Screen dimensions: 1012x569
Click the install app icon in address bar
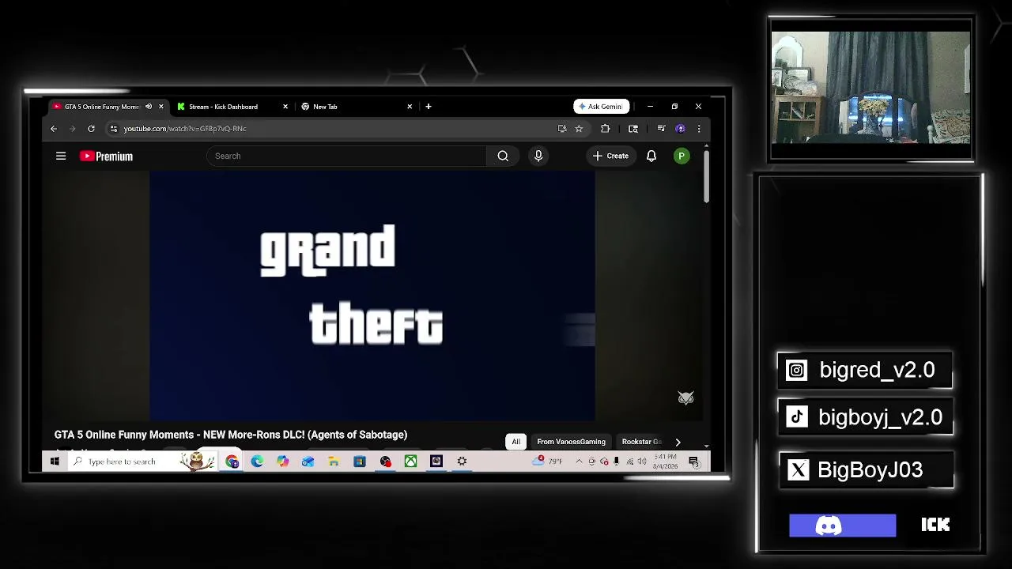[562, 129]
